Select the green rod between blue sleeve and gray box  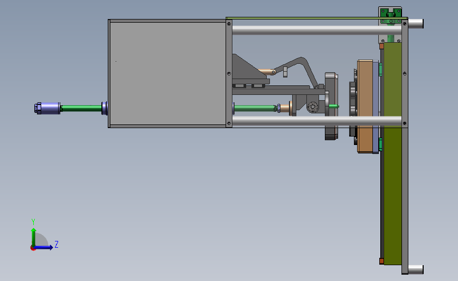pos(81,109)
